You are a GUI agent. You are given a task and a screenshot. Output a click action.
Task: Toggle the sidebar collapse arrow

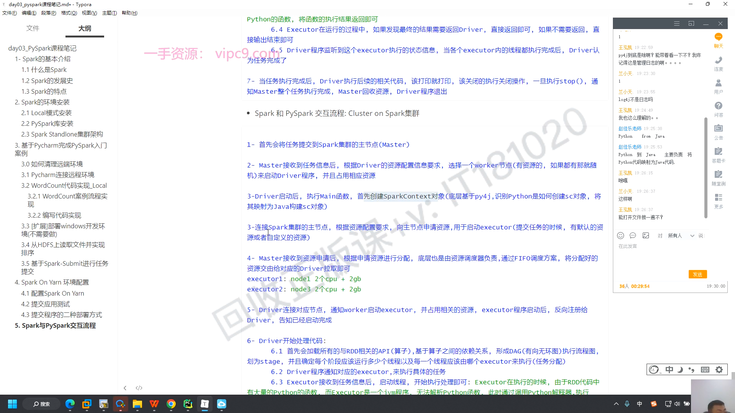pyautogui.click(x=125, y=388)
